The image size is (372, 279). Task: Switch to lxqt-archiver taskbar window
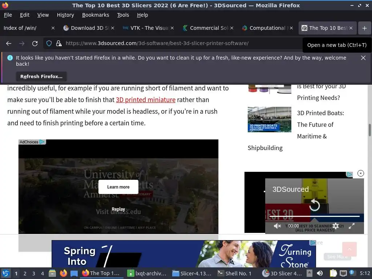(x=147, y=274)
